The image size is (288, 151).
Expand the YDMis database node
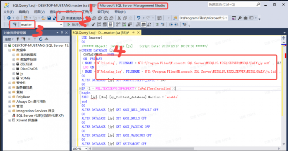pos(14,78)
